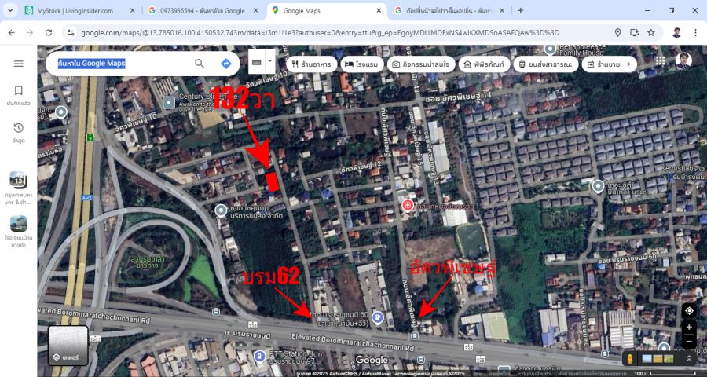
Task: Switch to the MyStock LivingInsider tab
Action: [75, 11]
